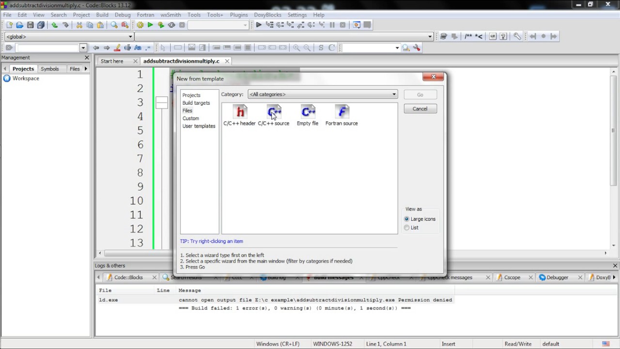Click the Debug/Continue play icon

pos(259,25)
